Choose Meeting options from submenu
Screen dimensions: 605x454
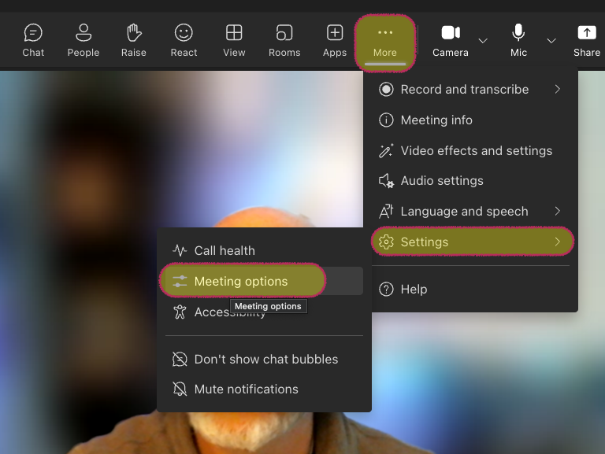(x=243, y=281)
